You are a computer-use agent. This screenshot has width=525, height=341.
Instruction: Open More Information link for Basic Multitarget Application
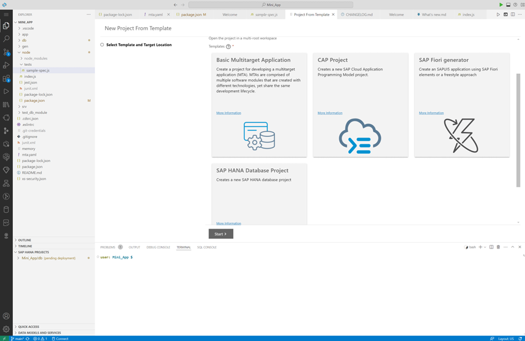[x=229, y=113]
